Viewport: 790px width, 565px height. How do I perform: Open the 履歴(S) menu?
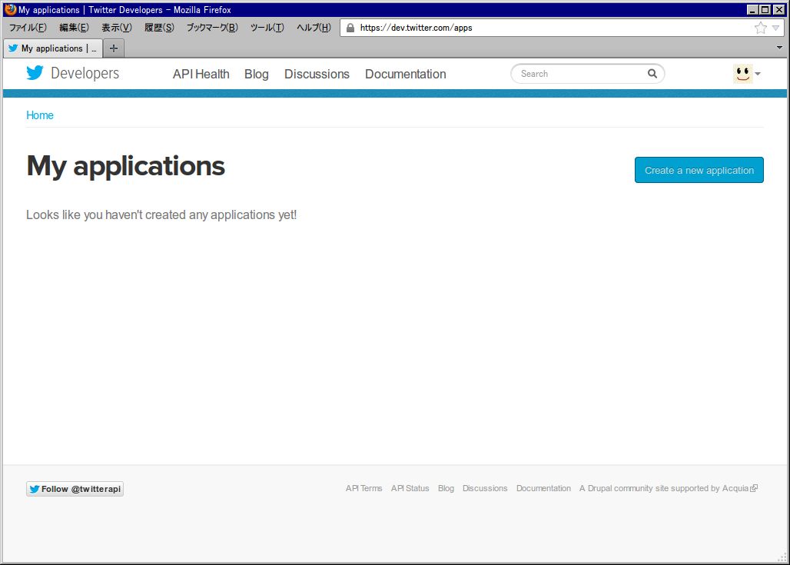click(159, 28)
